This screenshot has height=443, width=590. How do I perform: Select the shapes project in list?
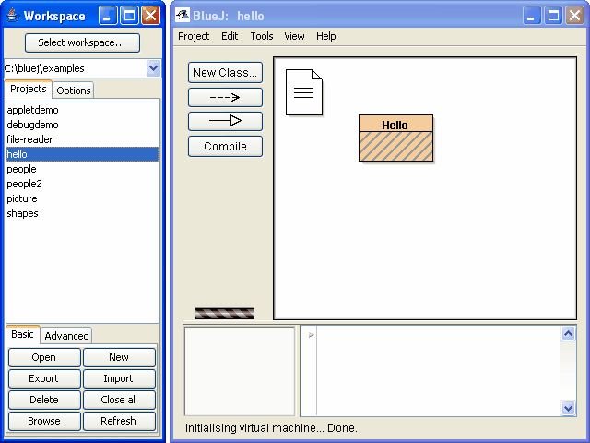[x=22, y=213]
